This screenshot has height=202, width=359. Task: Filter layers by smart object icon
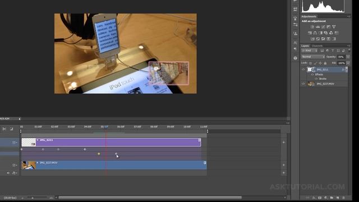pyautogui.click(x=343, y=50)
